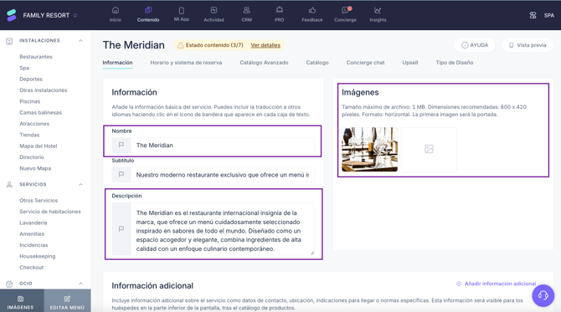
Task: Click the warning icon in Estado contenido
Action: click(181, 45)
